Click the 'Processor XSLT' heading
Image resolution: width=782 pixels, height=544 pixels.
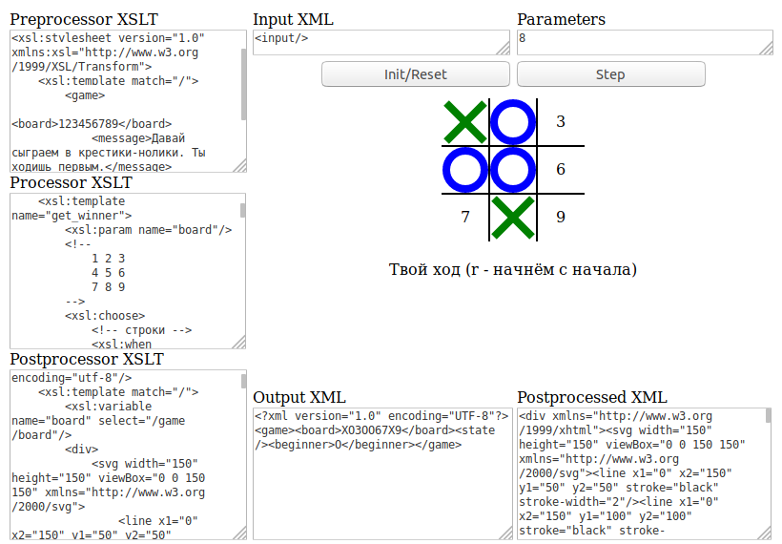tap(72, 182)
